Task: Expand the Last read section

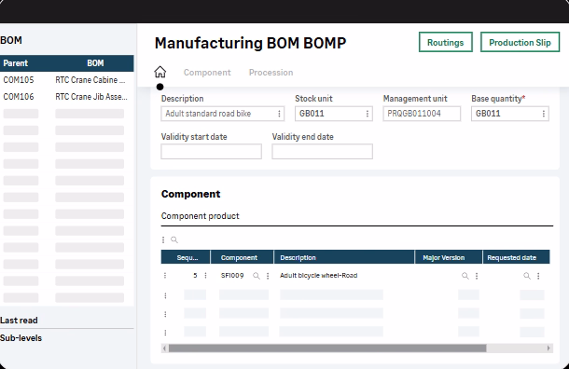Action: [19, 321]
